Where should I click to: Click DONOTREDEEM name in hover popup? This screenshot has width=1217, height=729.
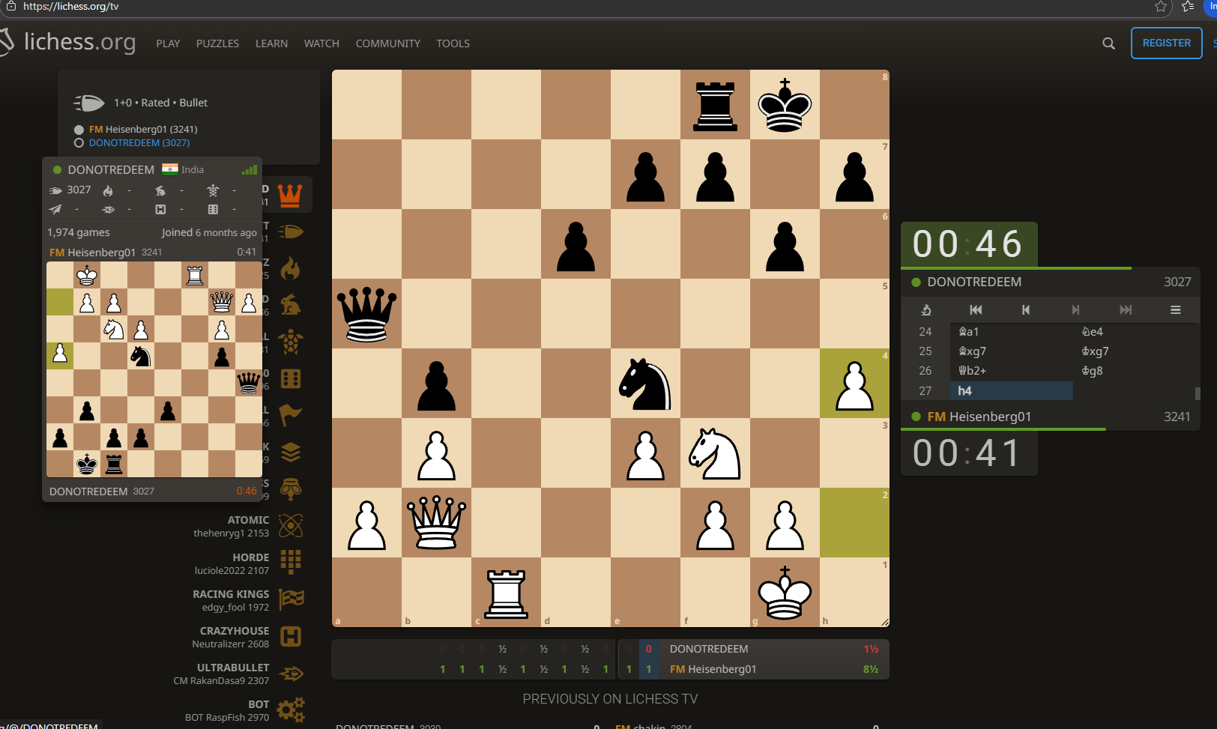pyautogui.click(x=111, y=170)
